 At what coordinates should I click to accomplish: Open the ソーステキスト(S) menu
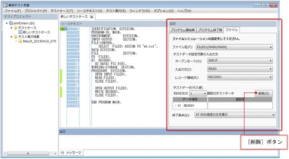click(x=90, y=11)
